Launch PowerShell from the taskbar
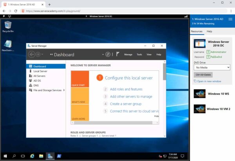 coord(59,156)
